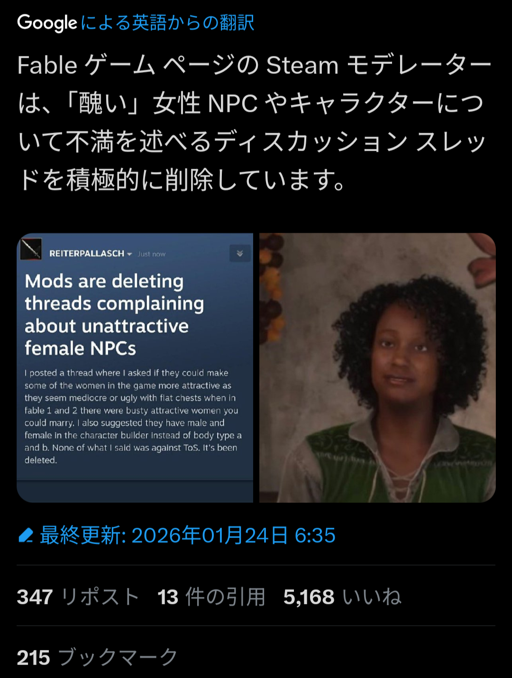512x678 pixels.
Task: View the 13 quote posts
Action: point(211,596)
